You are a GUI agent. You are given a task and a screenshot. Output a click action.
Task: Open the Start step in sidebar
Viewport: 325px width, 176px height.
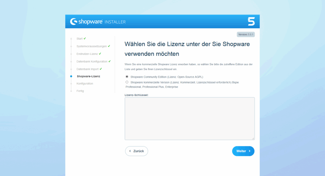79,39
